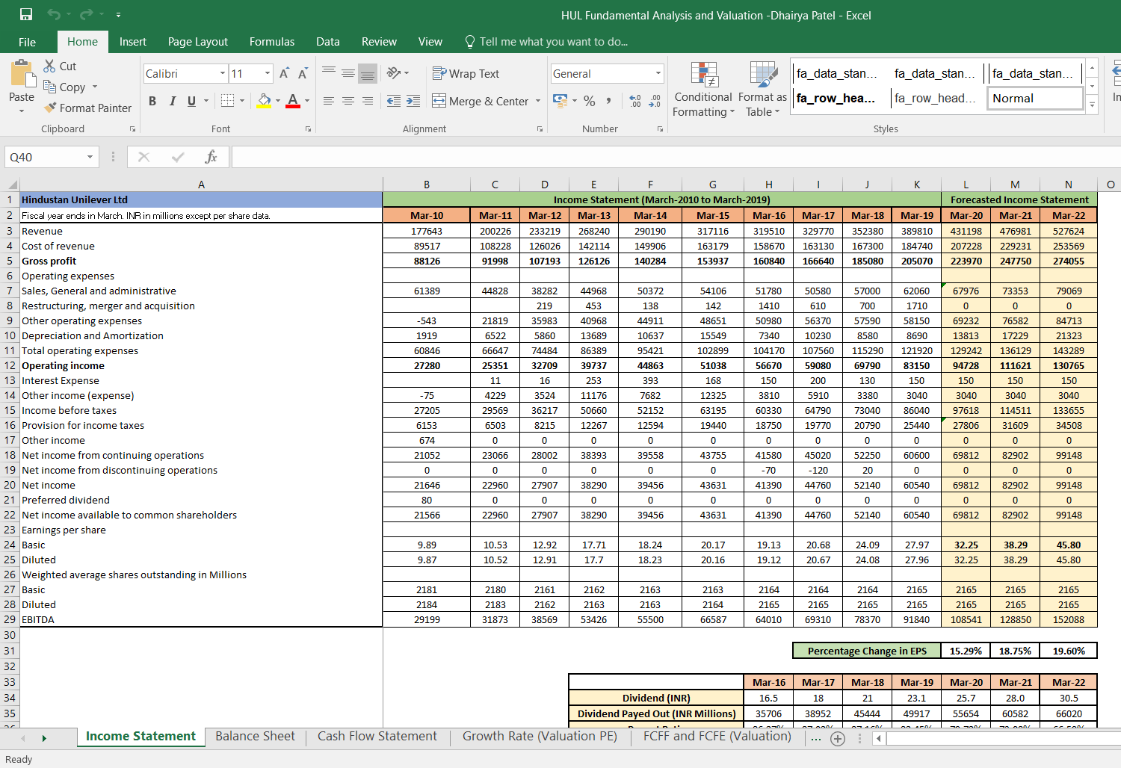Expand Merge & Center options arrow
The height and width of the screenshot is (768, 1121).
[x=538, y=101]
